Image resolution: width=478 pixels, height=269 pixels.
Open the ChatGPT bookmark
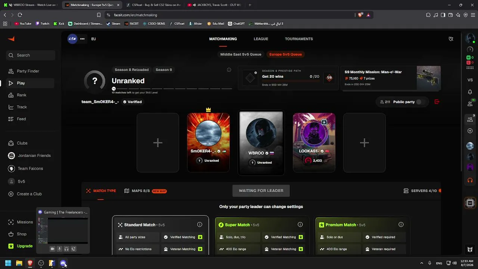[x=236, y=24]
